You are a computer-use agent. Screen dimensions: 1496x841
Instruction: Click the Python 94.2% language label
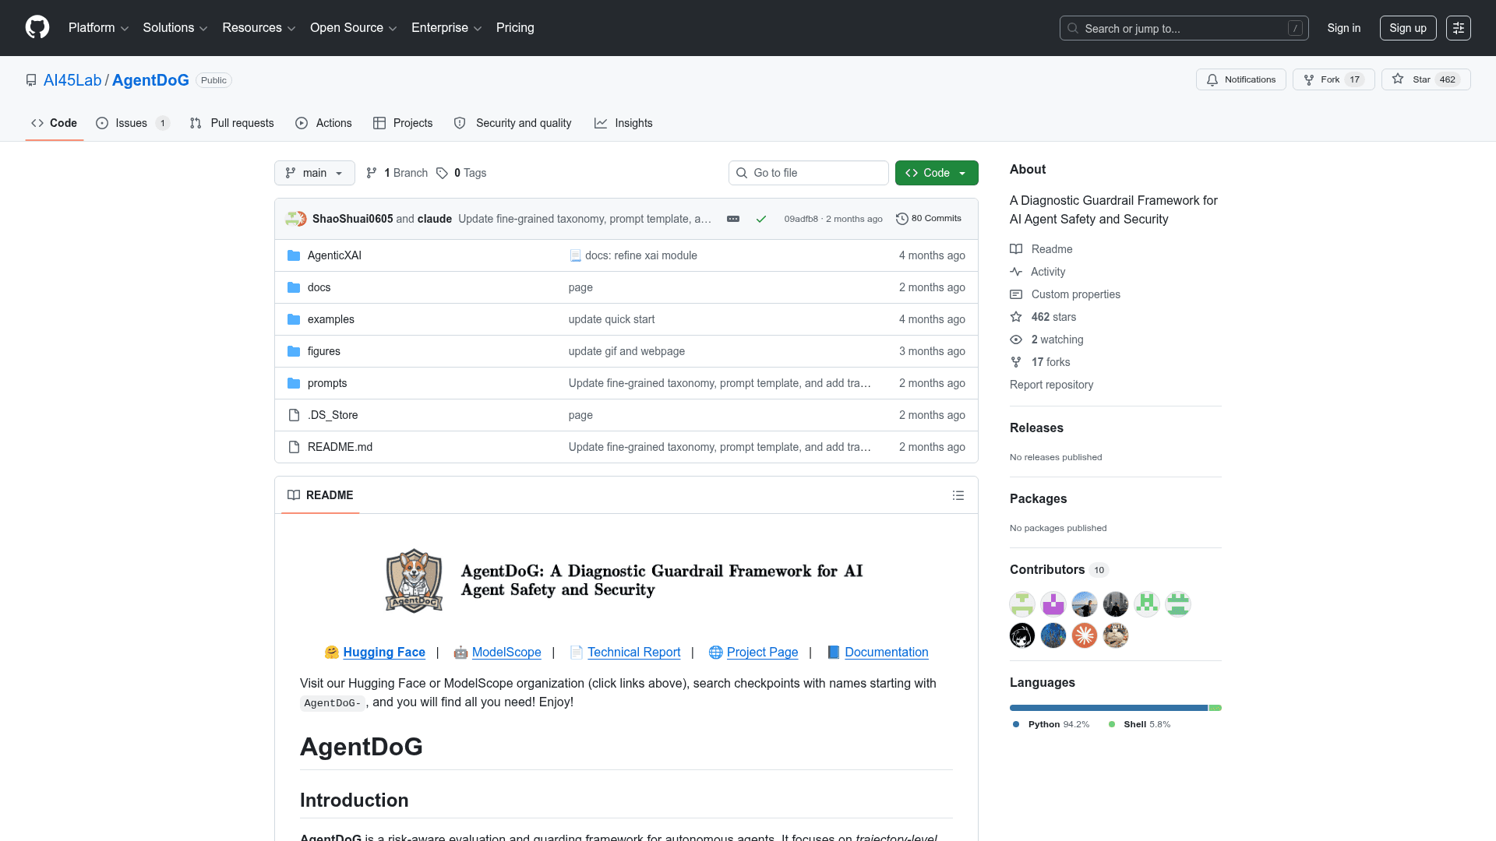[1051, 724]
